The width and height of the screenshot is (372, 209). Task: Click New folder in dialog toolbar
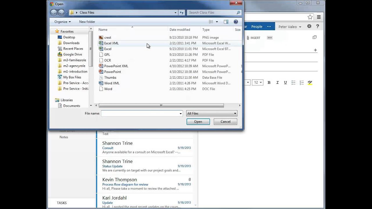87,22
